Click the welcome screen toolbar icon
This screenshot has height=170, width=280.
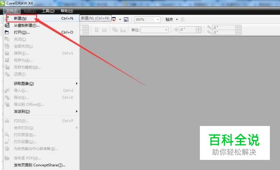[126, 19]
